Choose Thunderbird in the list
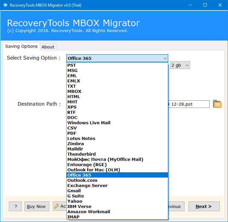Viewport: 228px width, 222px height. click(117, 154)
